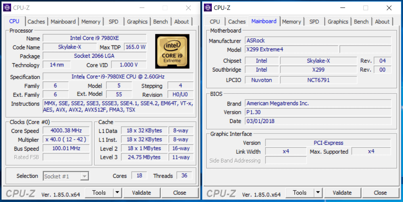Image resolution: width=403 pixels, height=202 pixels.
Task: Click LPCIO model value NCT6791
Action: pyautogui.click(x=319, y=80)
